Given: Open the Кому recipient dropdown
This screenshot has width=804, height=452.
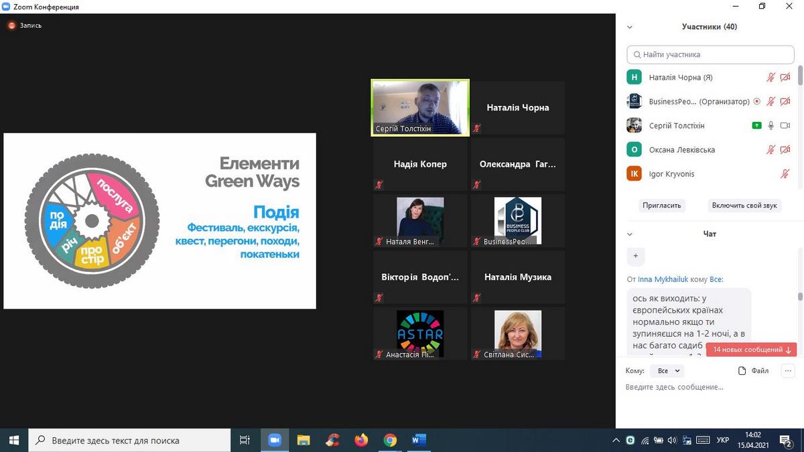Looking at the screenshot, I should click(668, 370).
